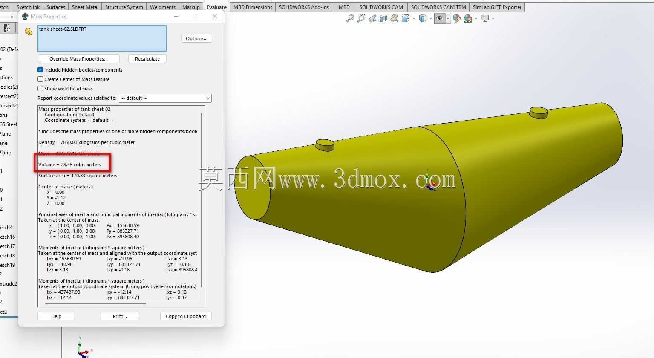Open the Markup tab
This screenshot has width=654, height=358.
[x=191, y=7]
